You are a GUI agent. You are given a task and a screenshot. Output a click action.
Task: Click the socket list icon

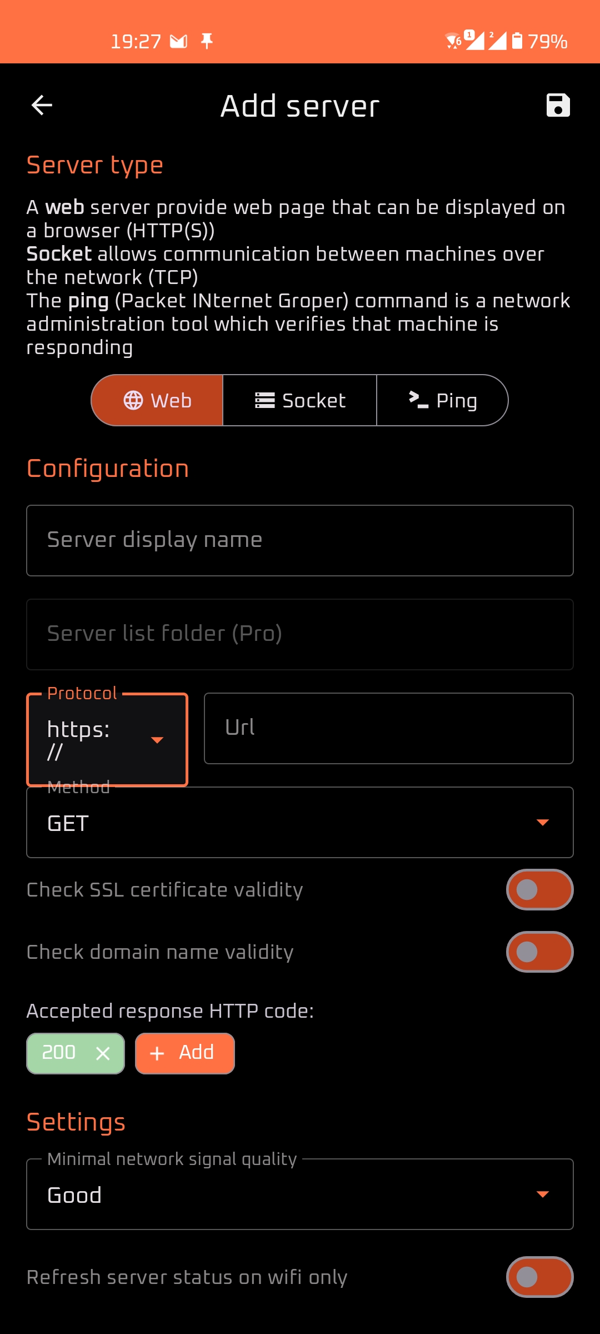tap(264, 400)
